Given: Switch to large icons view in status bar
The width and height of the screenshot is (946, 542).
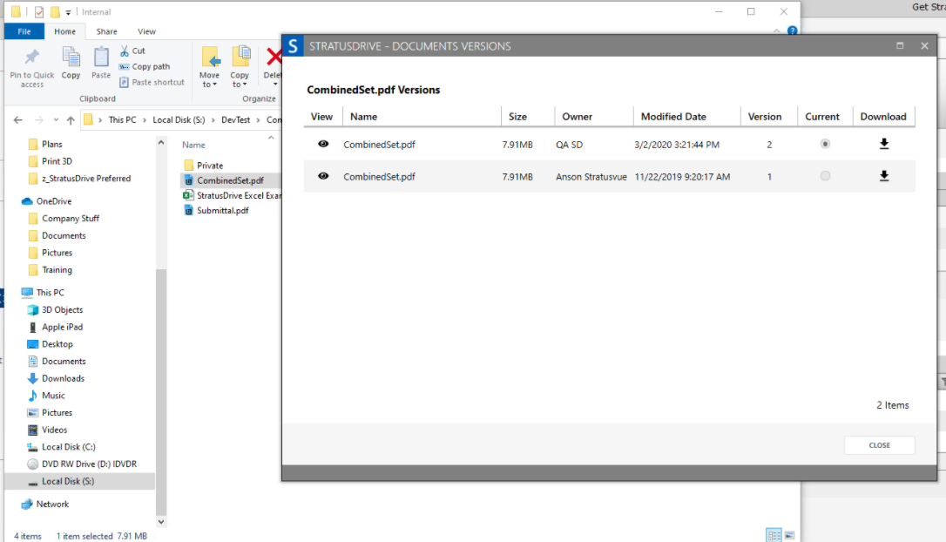Looking at the screenshot, I should click(789, 535).
